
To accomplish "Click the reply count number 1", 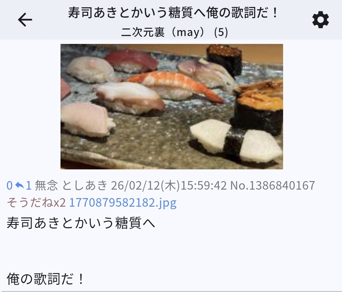I will pos(28,186).
